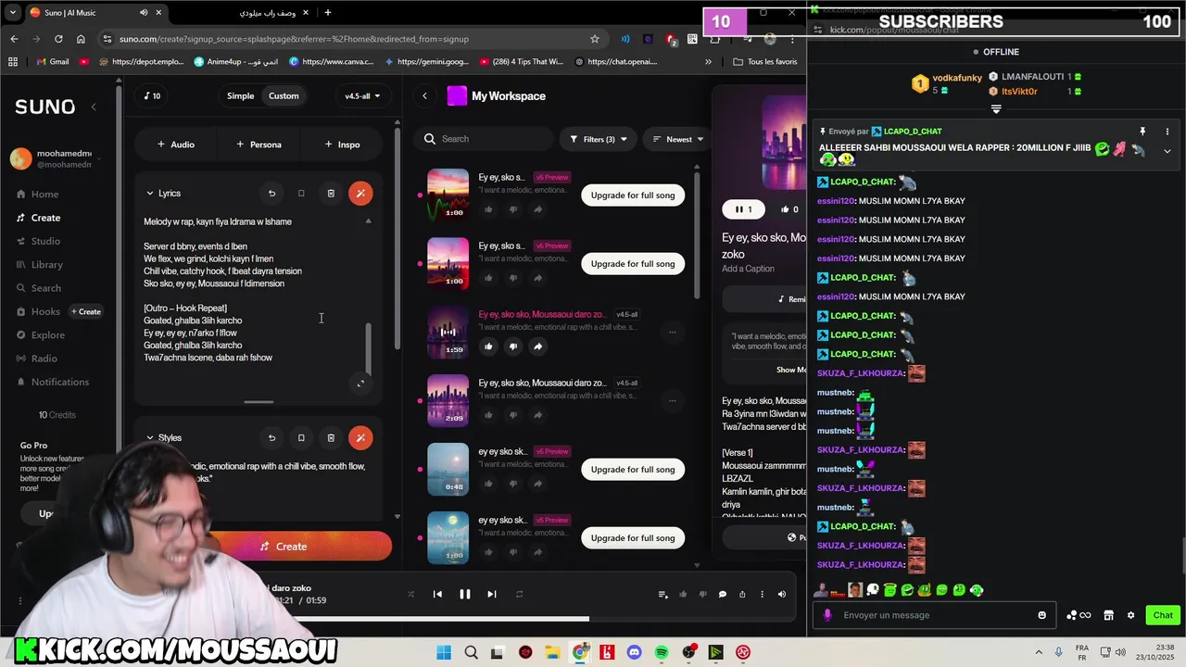
Task: Click the Lyrics magic wand generate icon
Action: point(360,194)
